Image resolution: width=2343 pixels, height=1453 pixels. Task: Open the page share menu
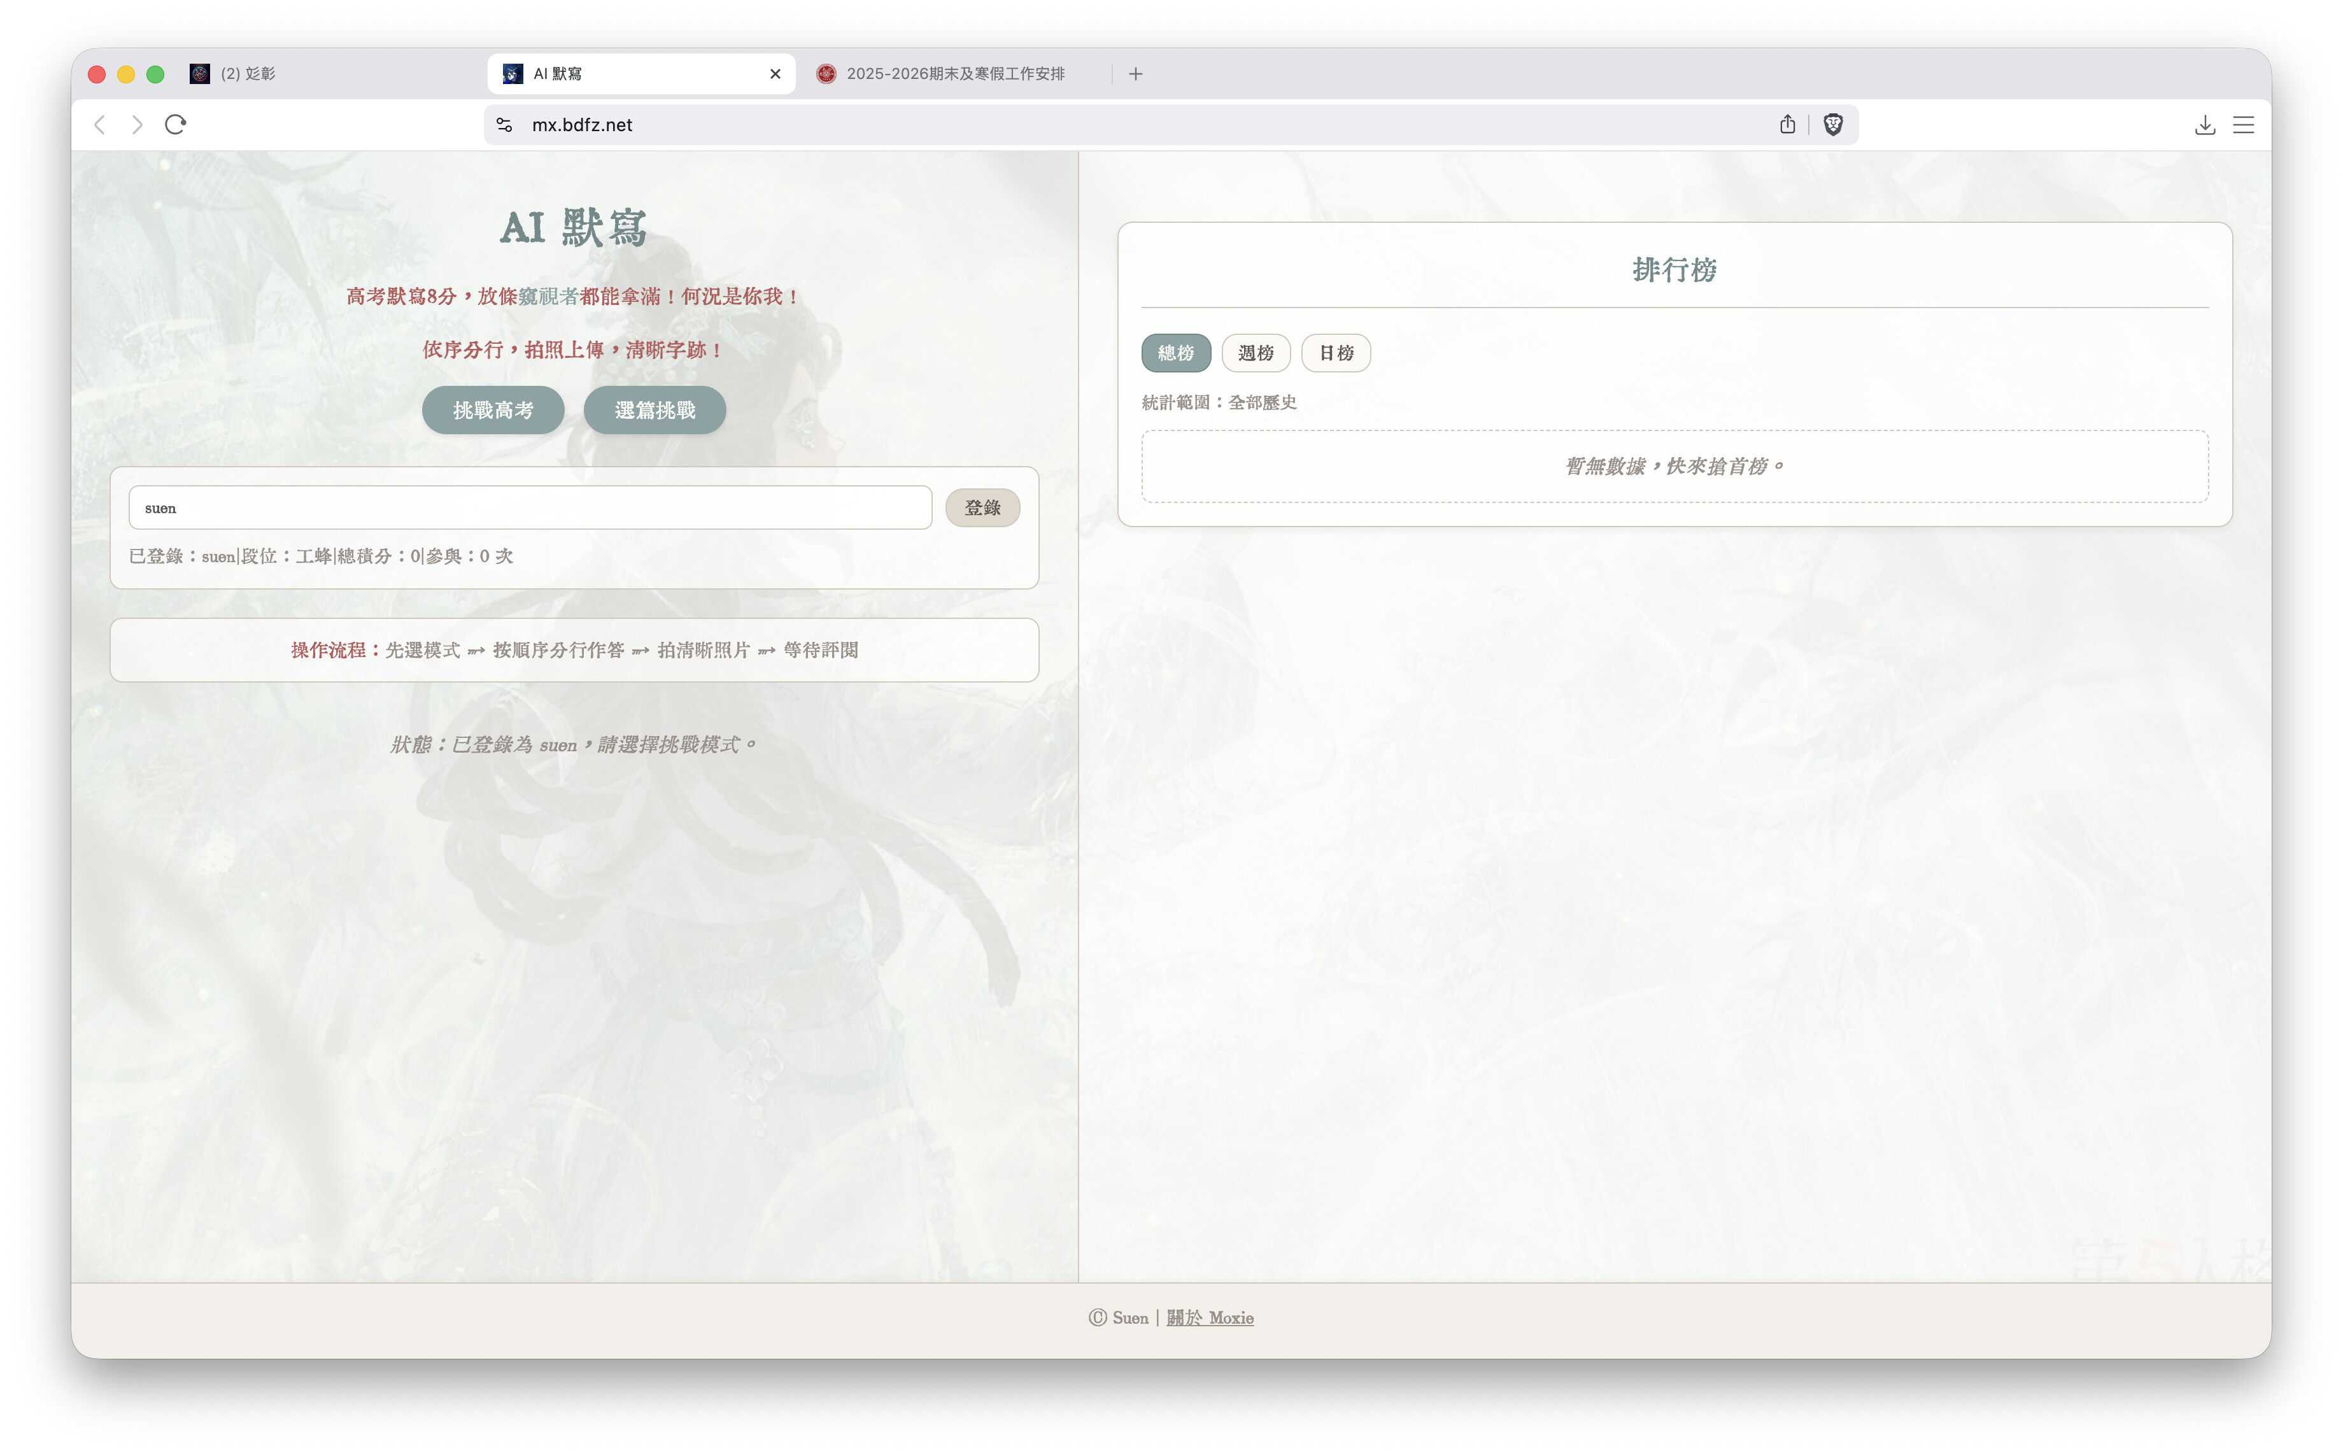pyautogui.click(x=1787, y=124)
